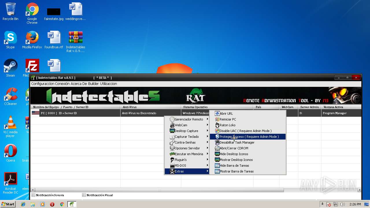Click the Mostrar Barra de Tareas icon
This screenshot has height=208, width=370.
coord(217,171)
